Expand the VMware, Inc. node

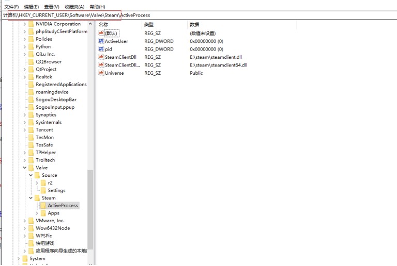tap(25, 221)
